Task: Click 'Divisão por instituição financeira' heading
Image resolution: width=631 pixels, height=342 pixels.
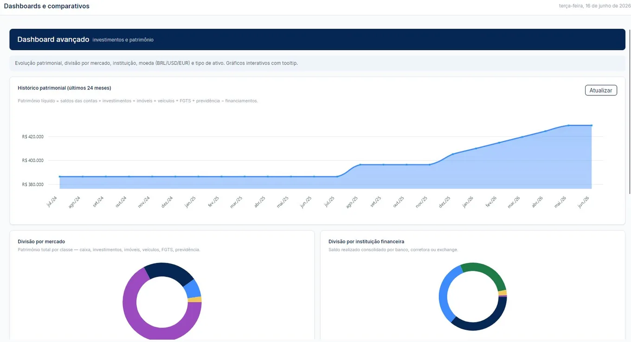Action: point(366,241)
